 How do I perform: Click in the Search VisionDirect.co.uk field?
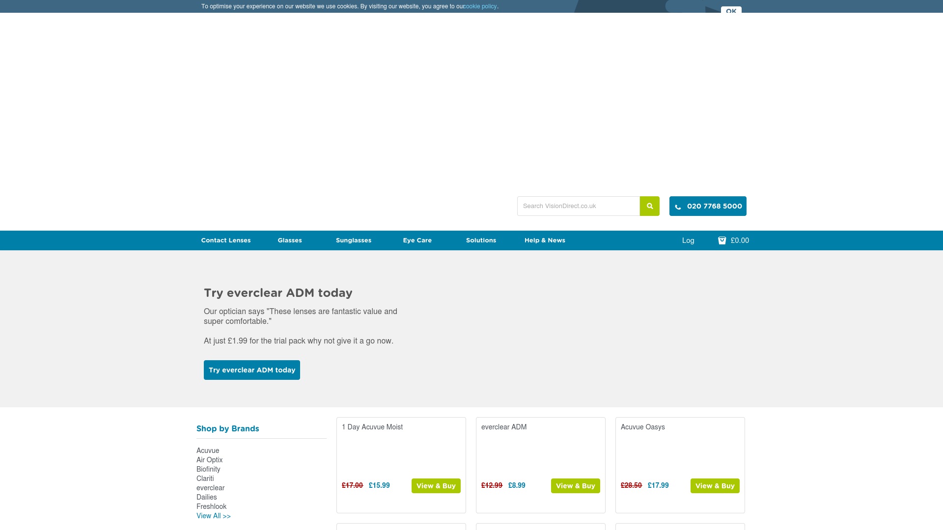point(578,206)
